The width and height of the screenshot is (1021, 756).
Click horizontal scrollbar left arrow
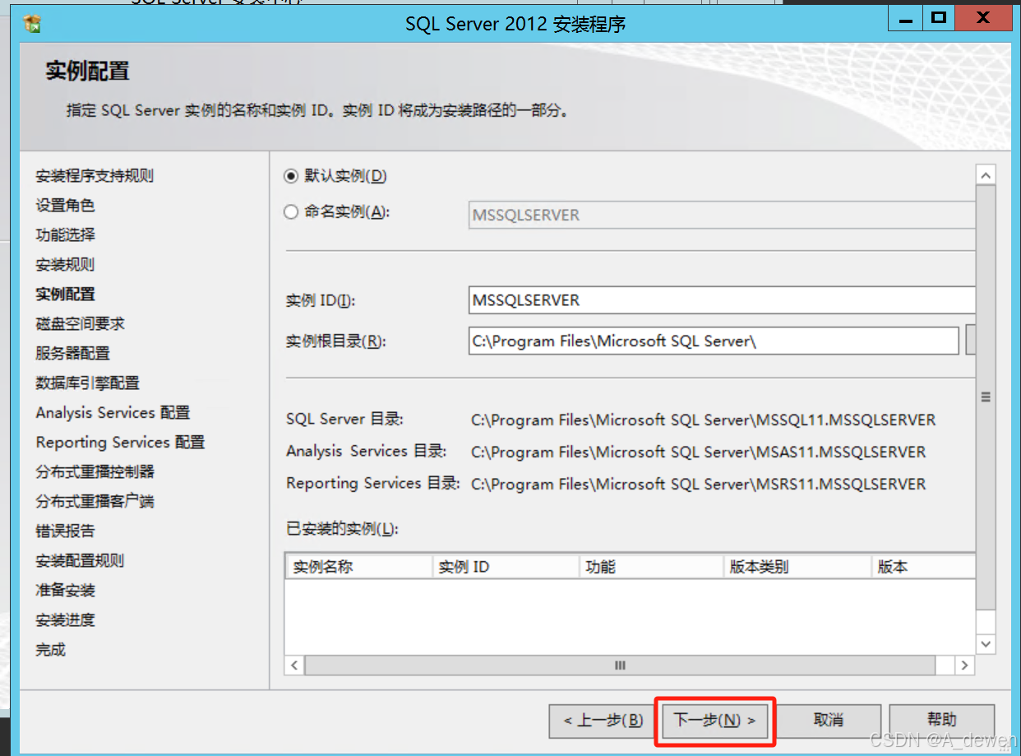pos(294,665)
